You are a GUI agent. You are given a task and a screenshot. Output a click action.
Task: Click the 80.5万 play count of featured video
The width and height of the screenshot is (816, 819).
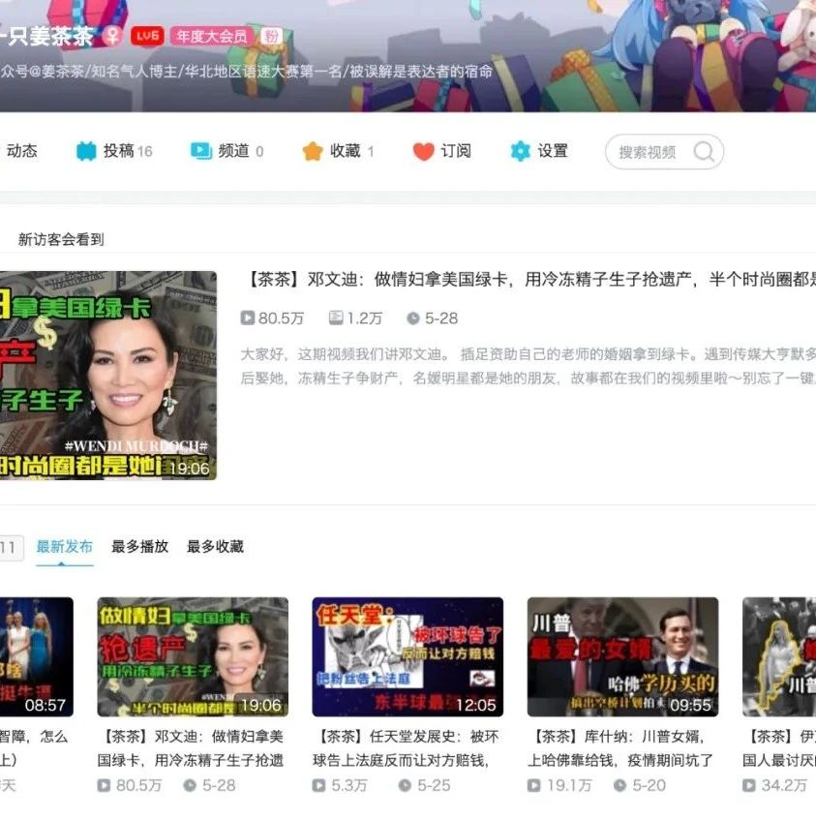(281, 318)
